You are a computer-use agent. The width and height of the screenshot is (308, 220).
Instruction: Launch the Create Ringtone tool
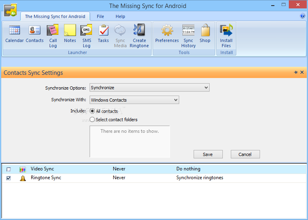point(139,36)
